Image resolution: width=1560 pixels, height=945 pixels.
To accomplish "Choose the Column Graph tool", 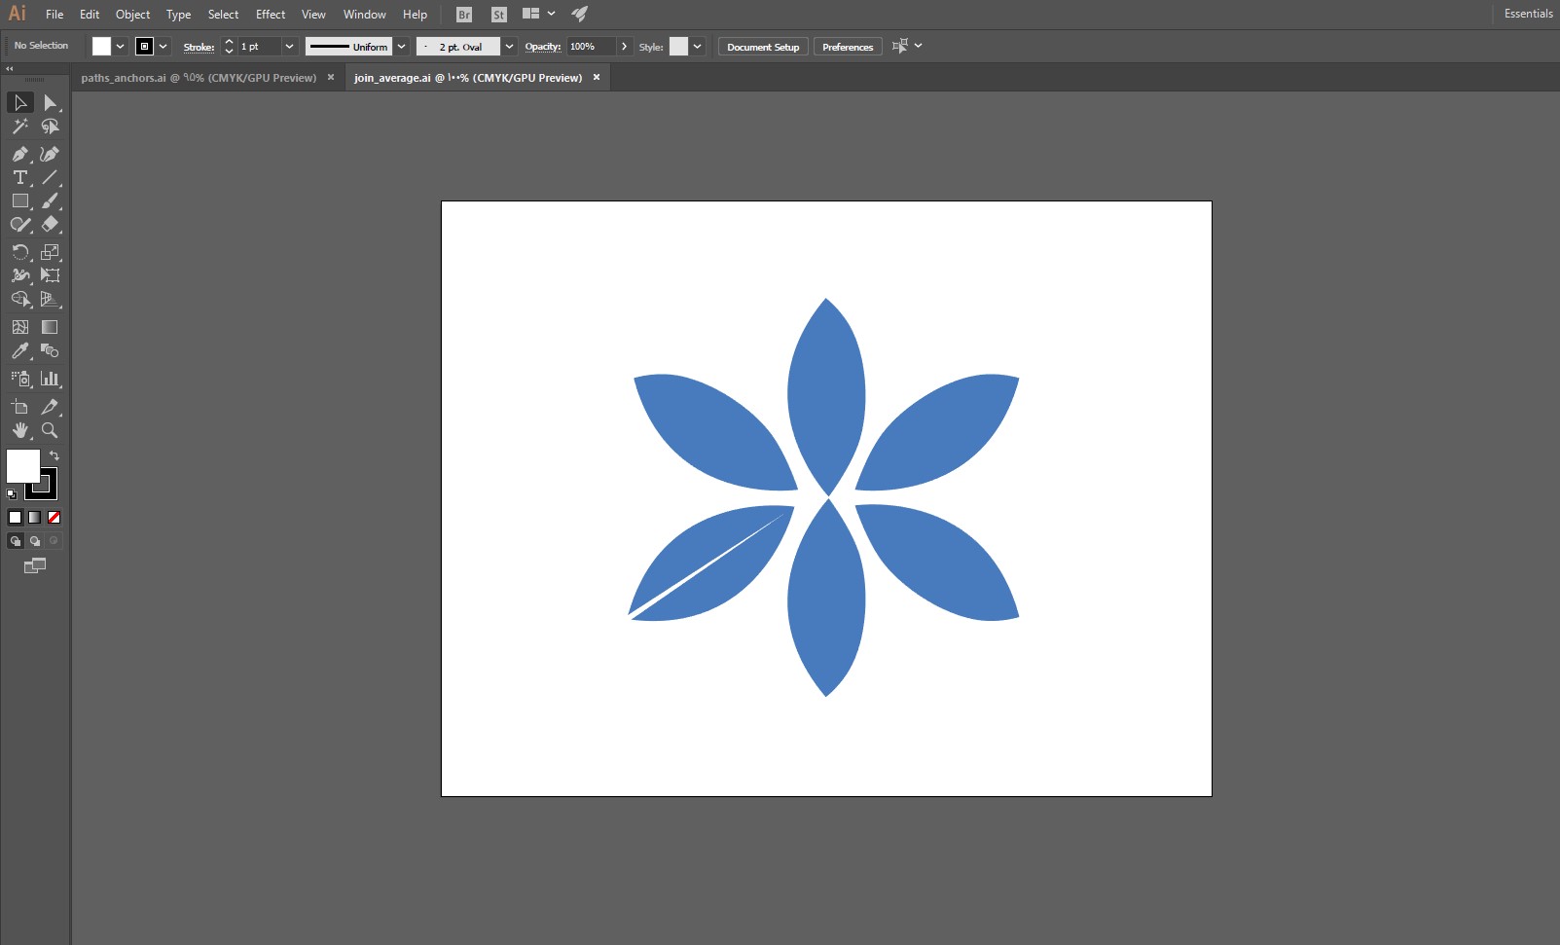I will [50, 379].
